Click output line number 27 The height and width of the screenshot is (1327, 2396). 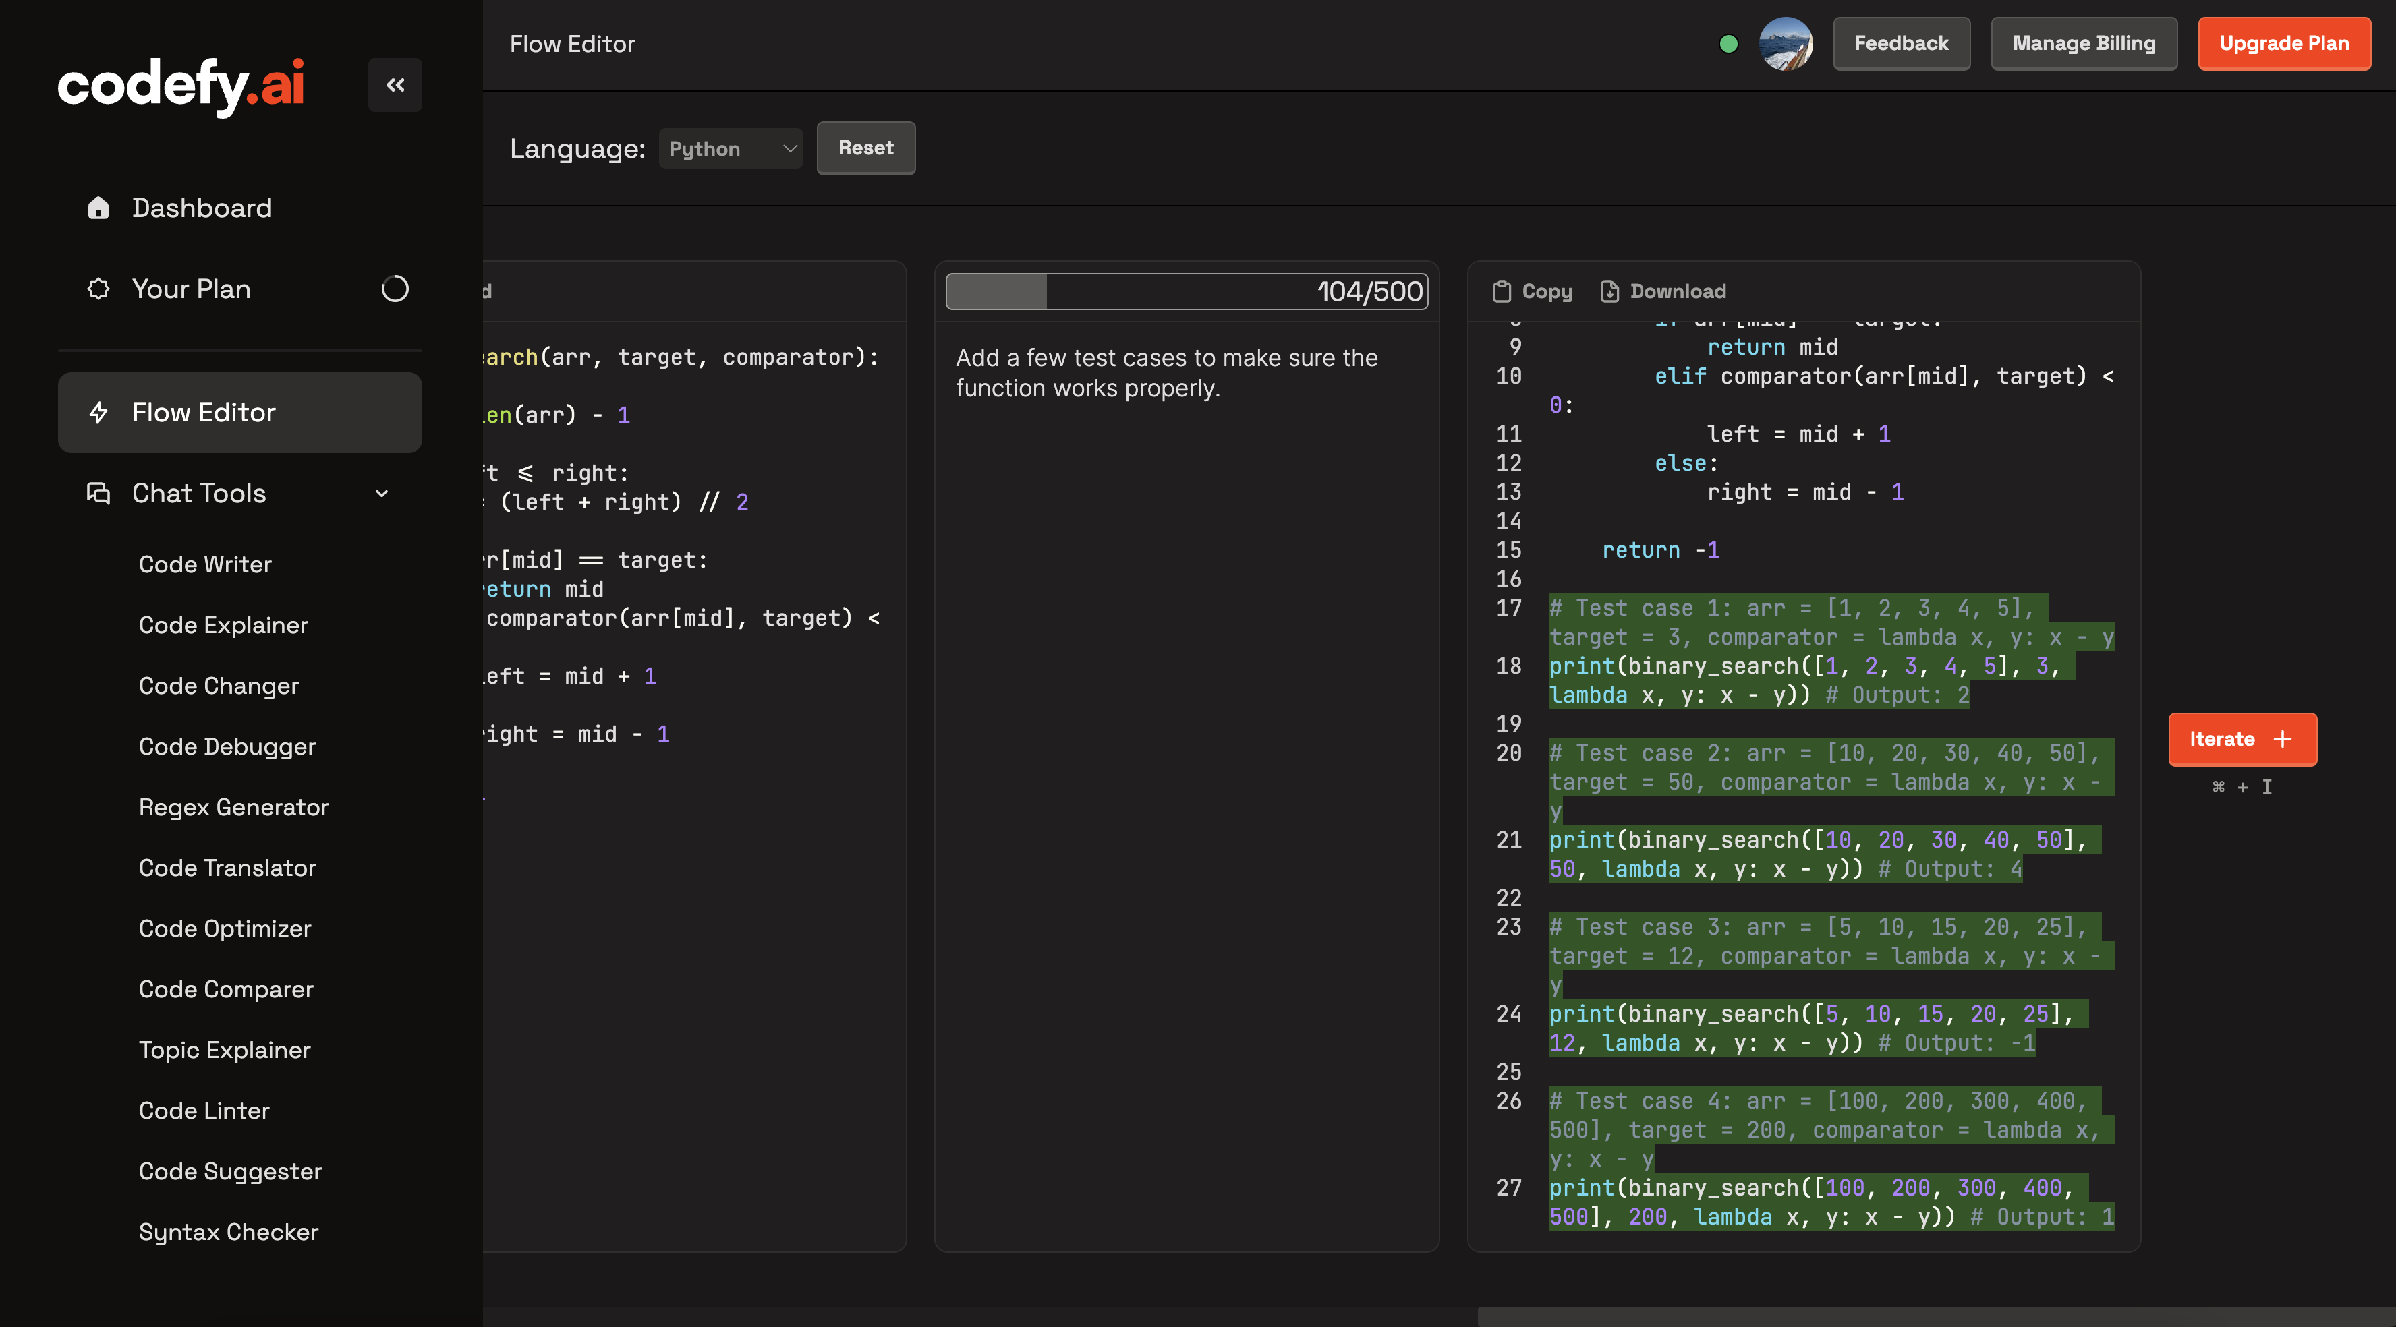(x=1509, y=1187)
